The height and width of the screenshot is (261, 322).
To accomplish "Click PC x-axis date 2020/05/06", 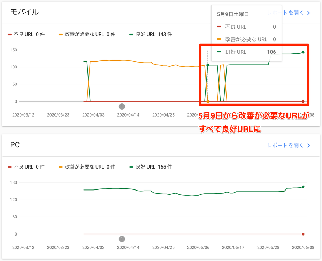I will pyautogui.click(x=198, y=248).
